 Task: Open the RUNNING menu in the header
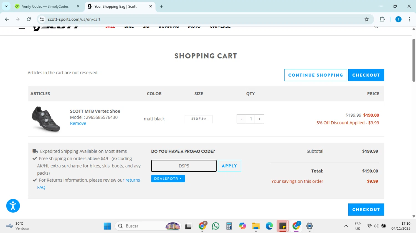pos(169,27)
